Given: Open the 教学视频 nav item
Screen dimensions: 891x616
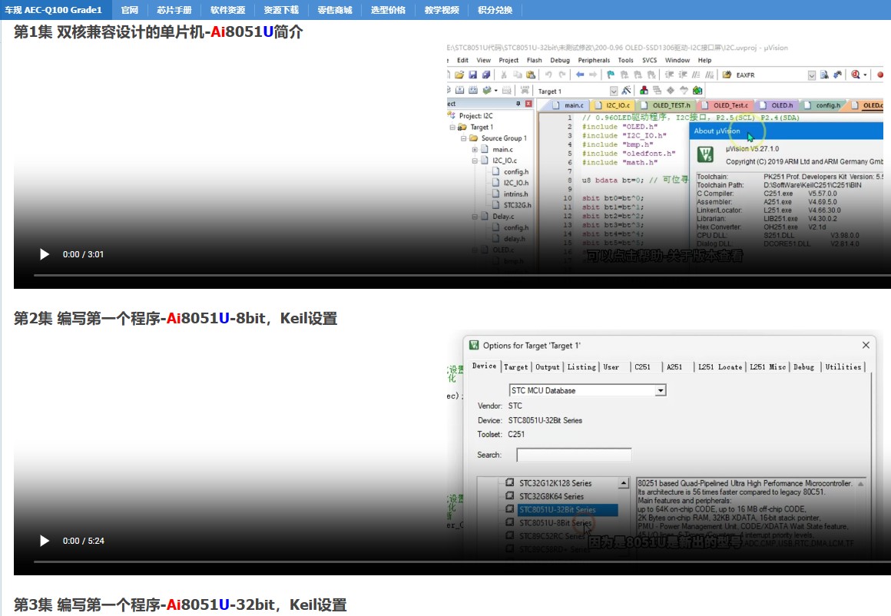Looking at the screenshot, I should (x=442, y=10).
